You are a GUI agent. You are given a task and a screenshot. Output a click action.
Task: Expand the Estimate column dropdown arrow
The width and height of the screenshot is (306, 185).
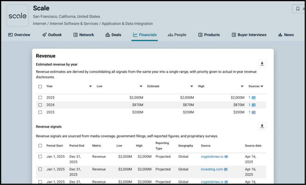(x=192, y=87)
